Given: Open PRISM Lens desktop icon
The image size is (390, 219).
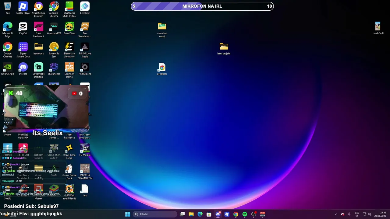Looking at the screenshot, I should pos(85,69).
